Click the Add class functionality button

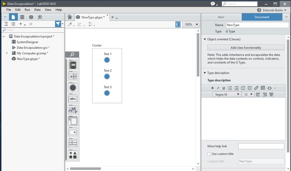pos(246,48)
